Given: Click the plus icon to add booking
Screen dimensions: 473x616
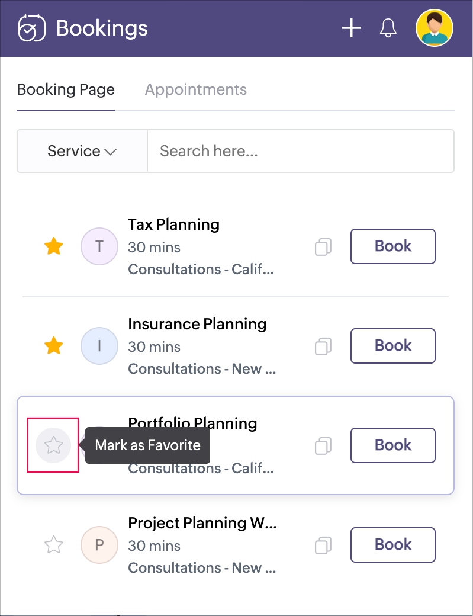Looking at the screenshot, I should [351, 28].
